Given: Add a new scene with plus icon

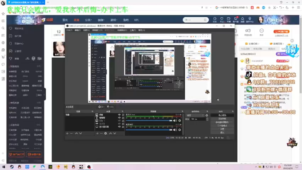Looking at the screenshot, I should click(x=67, y=133).
